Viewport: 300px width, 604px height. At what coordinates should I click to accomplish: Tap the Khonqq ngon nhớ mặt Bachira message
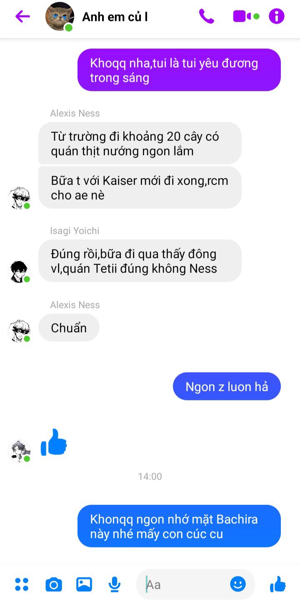click(179, 526)
